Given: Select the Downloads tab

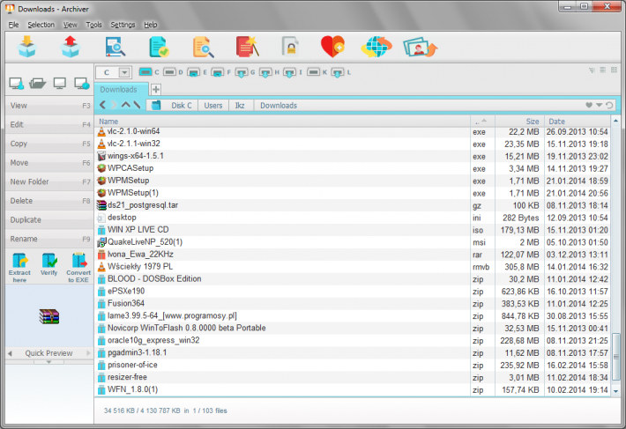Looking at the screenshot, I should coord(121,89).
